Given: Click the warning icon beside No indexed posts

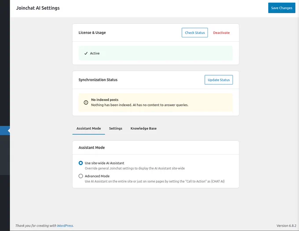Looking at the screenshot, I should pyautogui.click(x=86, y=103).
